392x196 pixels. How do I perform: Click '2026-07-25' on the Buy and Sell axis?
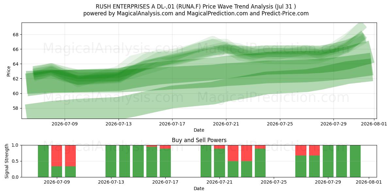[x=274, y=183]
